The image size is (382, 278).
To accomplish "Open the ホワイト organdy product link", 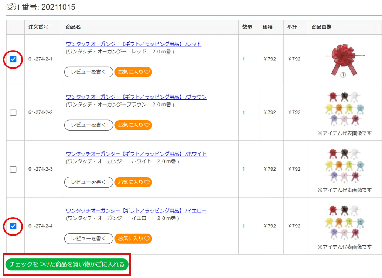I will point(136,154).
